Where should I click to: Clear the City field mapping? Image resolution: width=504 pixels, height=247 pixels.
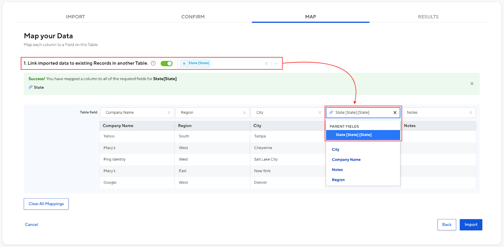coord(320,112)
